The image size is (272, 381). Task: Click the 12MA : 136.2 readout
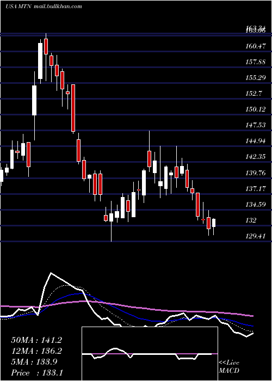point(36,351)
